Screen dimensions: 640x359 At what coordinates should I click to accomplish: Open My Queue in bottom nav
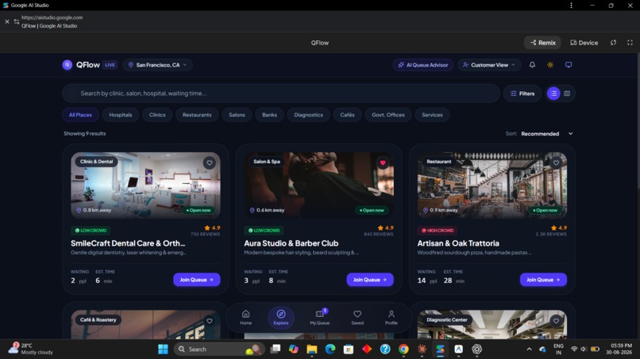[x=319, y=318]
